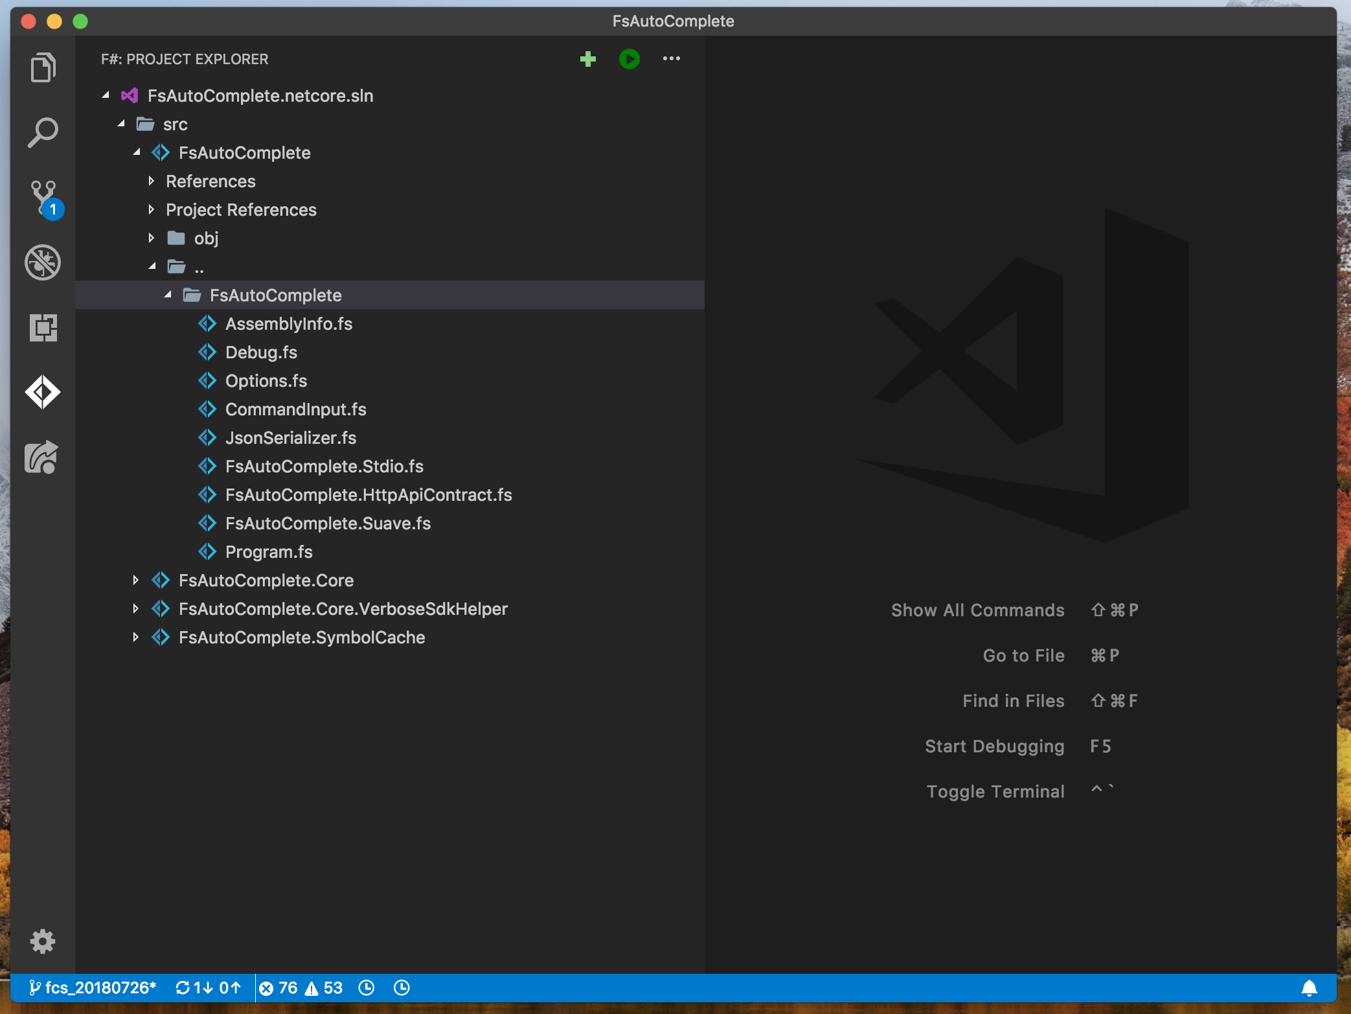Click the F#: PROJECT EXPLORER panel title
This screenshot has width=1351, height=1014.
(185, 59)
